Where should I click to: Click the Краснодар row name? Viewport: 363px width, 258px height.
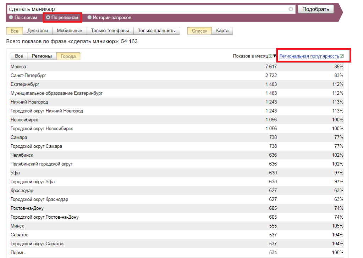point(22,191)
